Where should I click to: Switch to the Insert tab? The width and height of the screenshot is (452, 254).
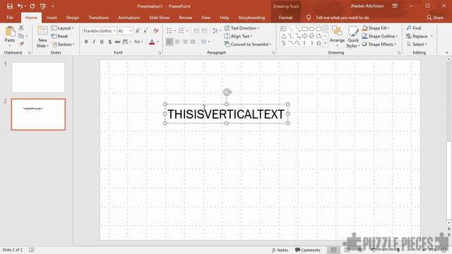click(x=52, y=18)
